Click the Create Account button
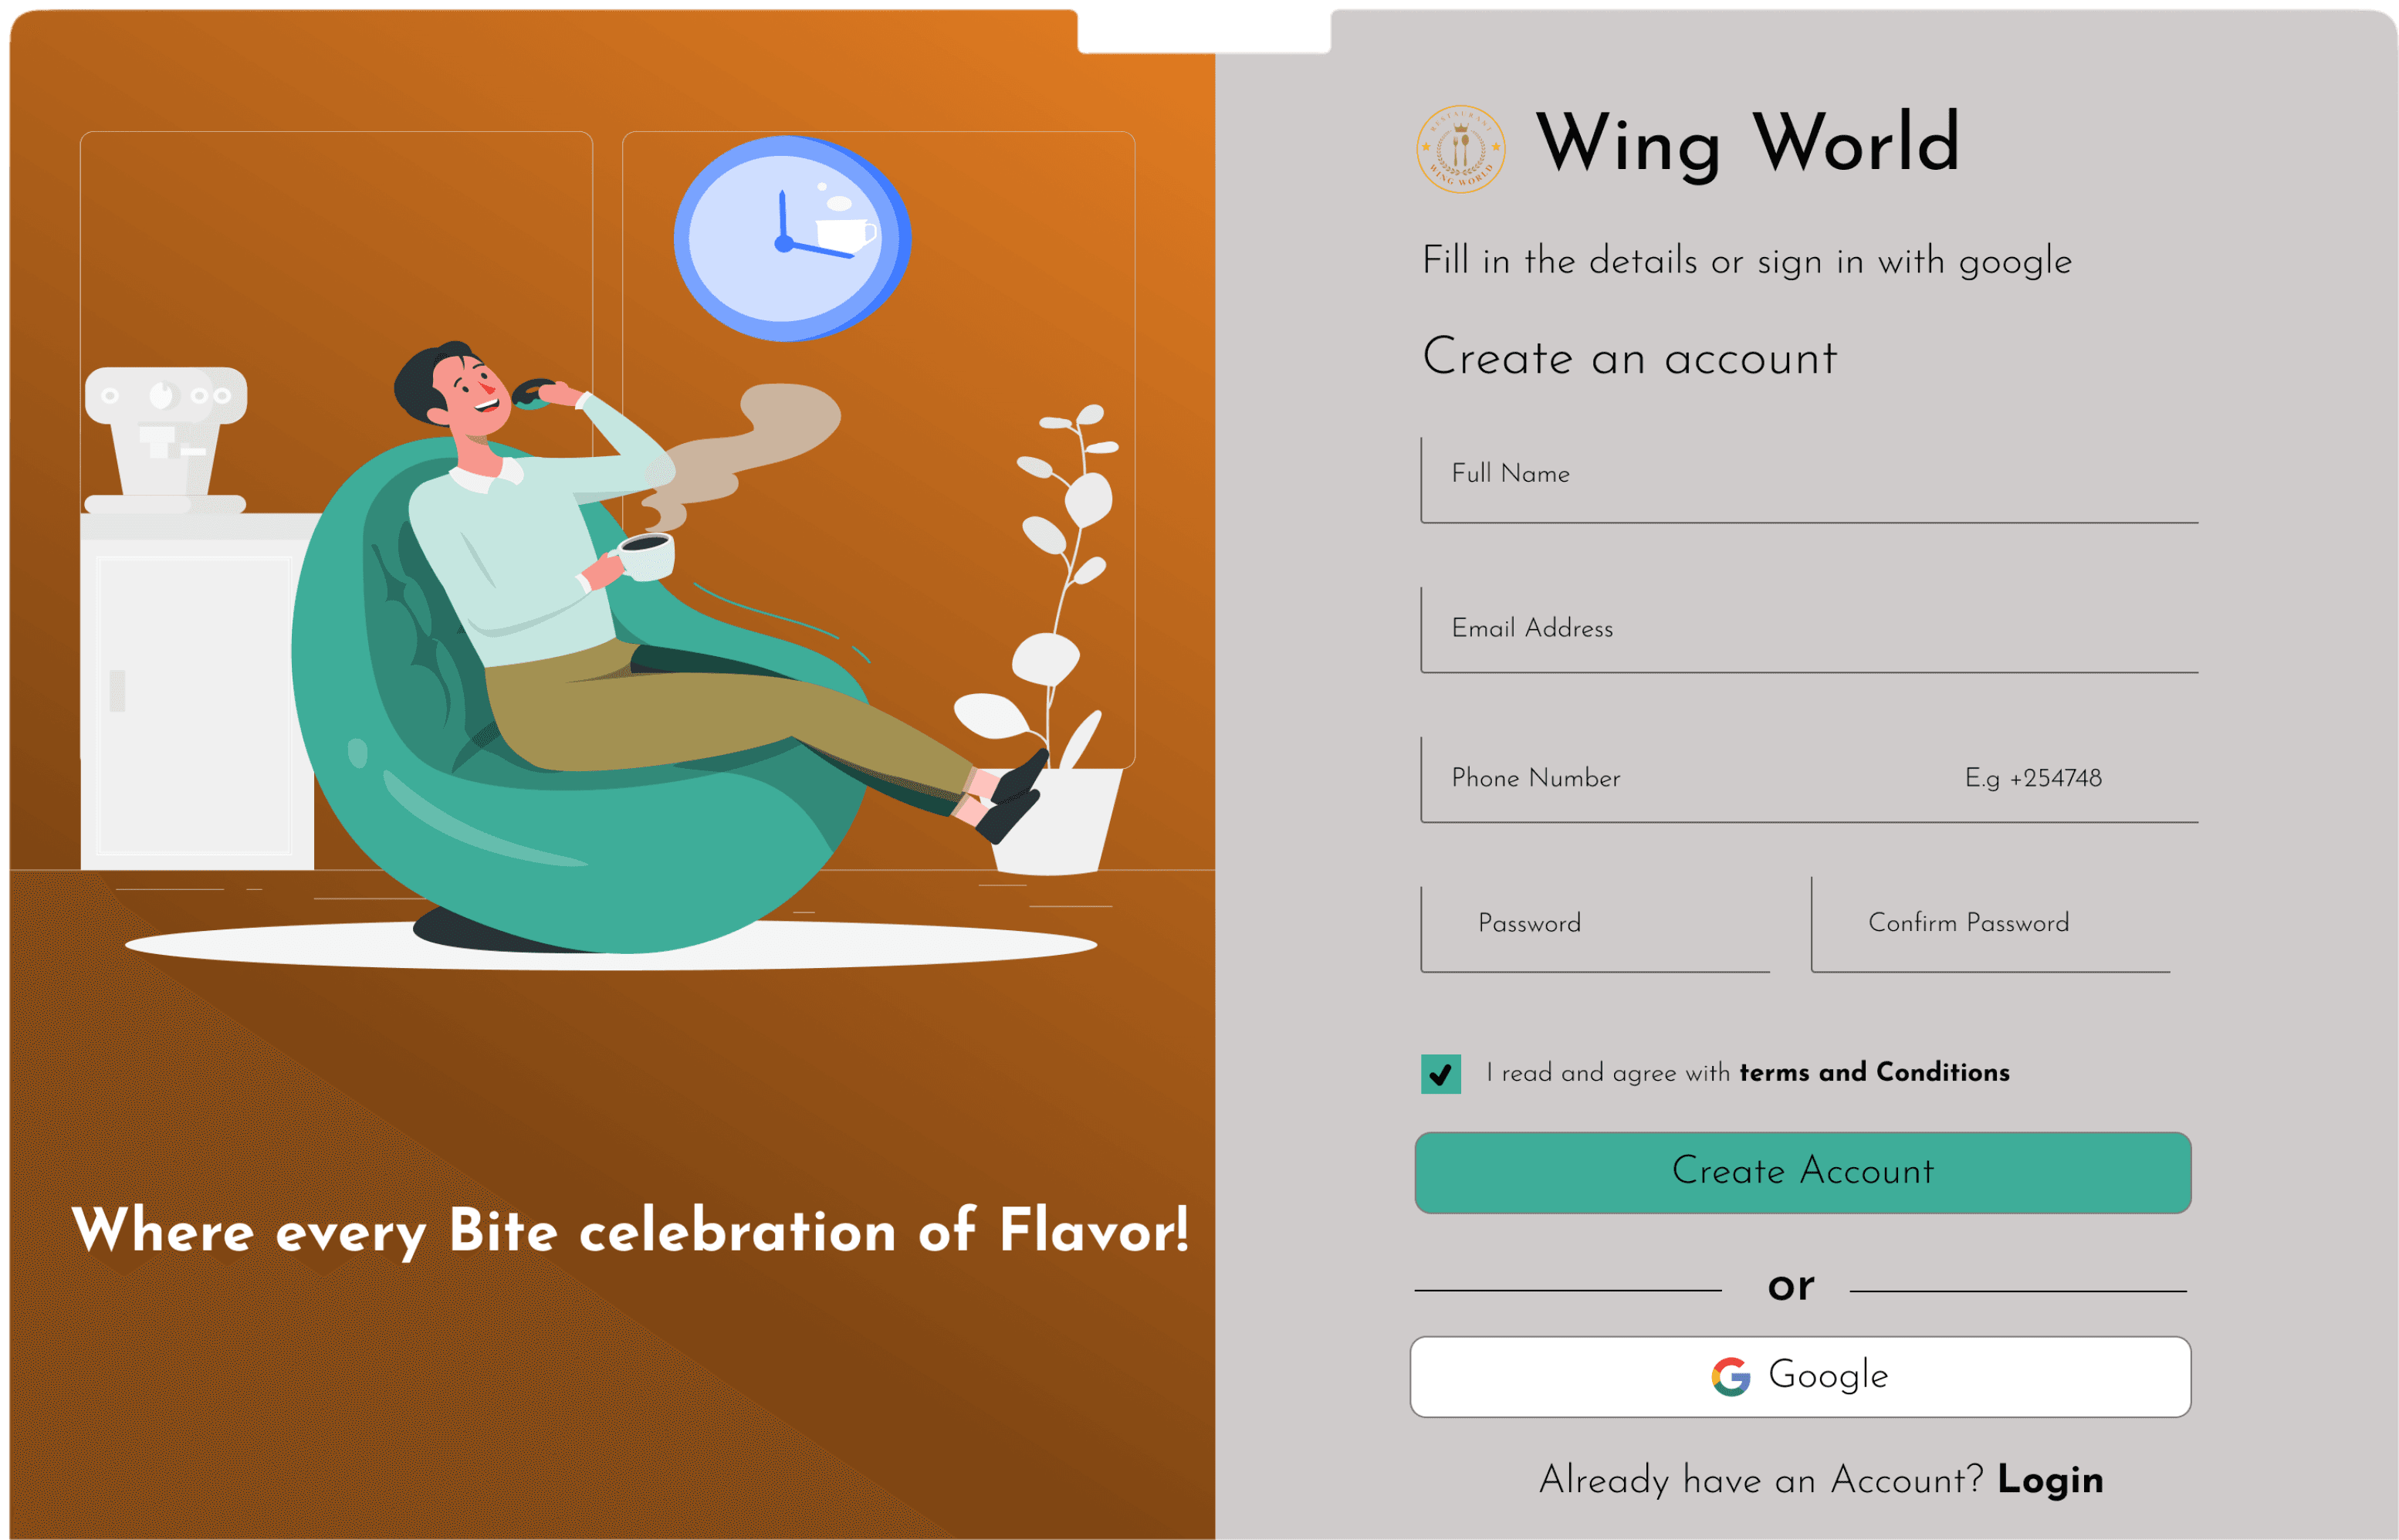The width and height of the screenshot is (2399, 1540). (1802, 1172)
